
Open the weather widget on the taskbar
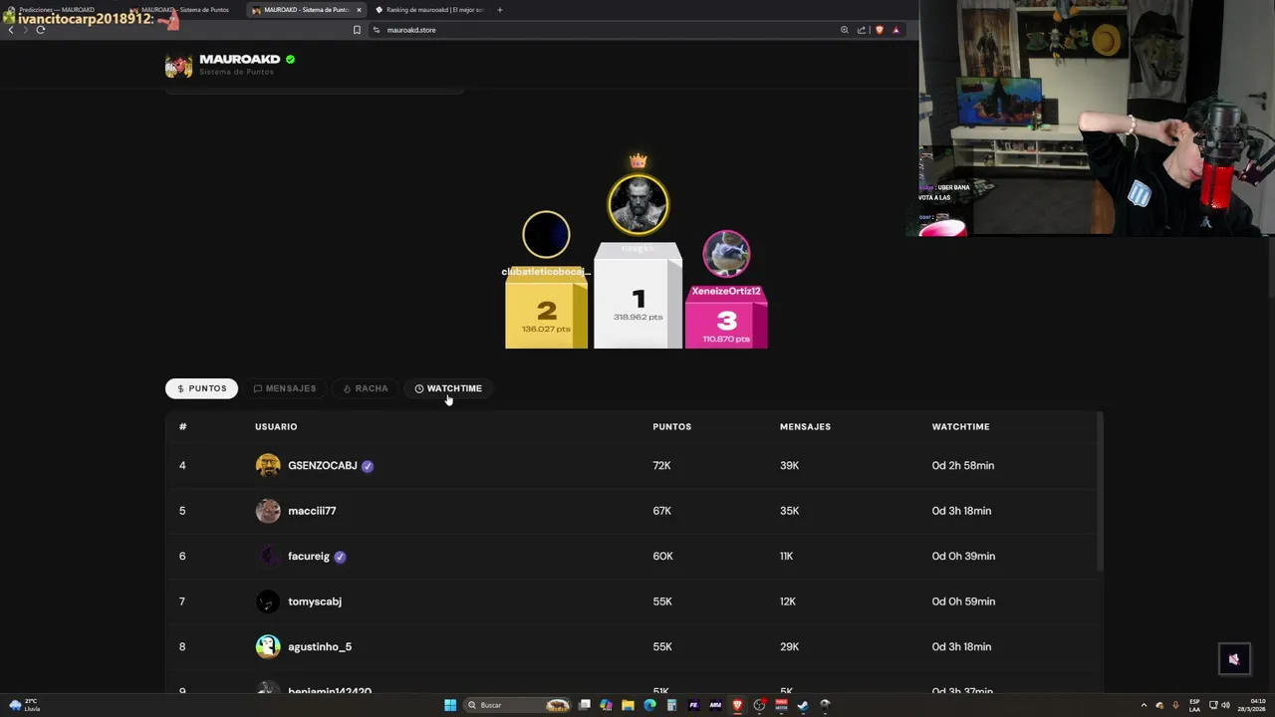click(24, 705)
